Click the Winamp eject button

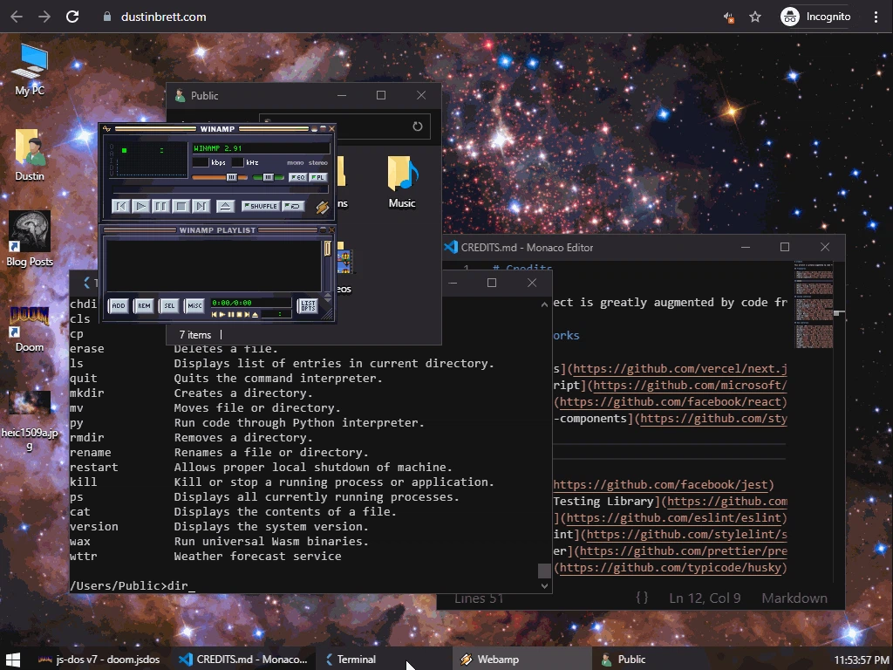(224, 206)
